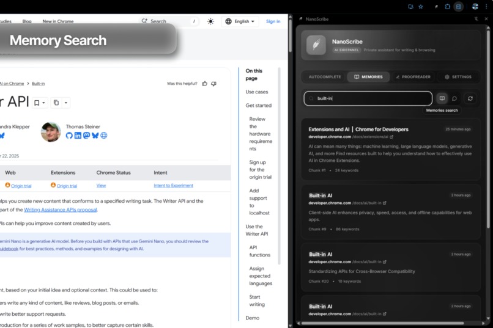Click the thumbs down icon

(214, 84)
